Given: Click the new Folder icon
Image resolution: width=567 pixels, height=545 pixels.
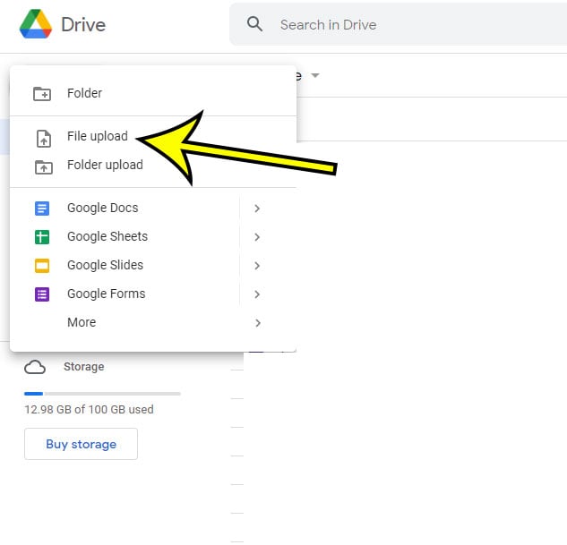Looking at the screenshot, I should (42, 94).
